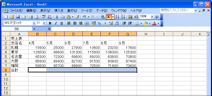Launch the Chart Wizard
This screenshot has width=212, height=96.
click(130, 17)
